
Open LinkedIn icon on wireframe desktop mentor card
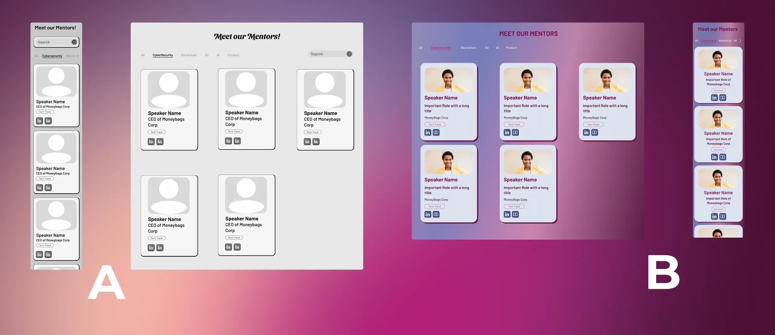click(x=151, y=142)
